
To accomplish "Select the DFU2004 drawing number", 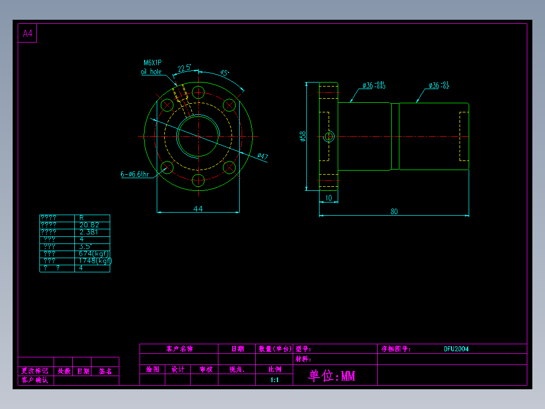I will tap(456, 349).
